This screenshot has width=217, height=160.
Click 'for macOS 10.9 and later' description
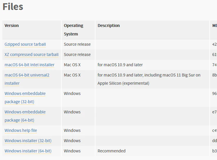point(120,65)
